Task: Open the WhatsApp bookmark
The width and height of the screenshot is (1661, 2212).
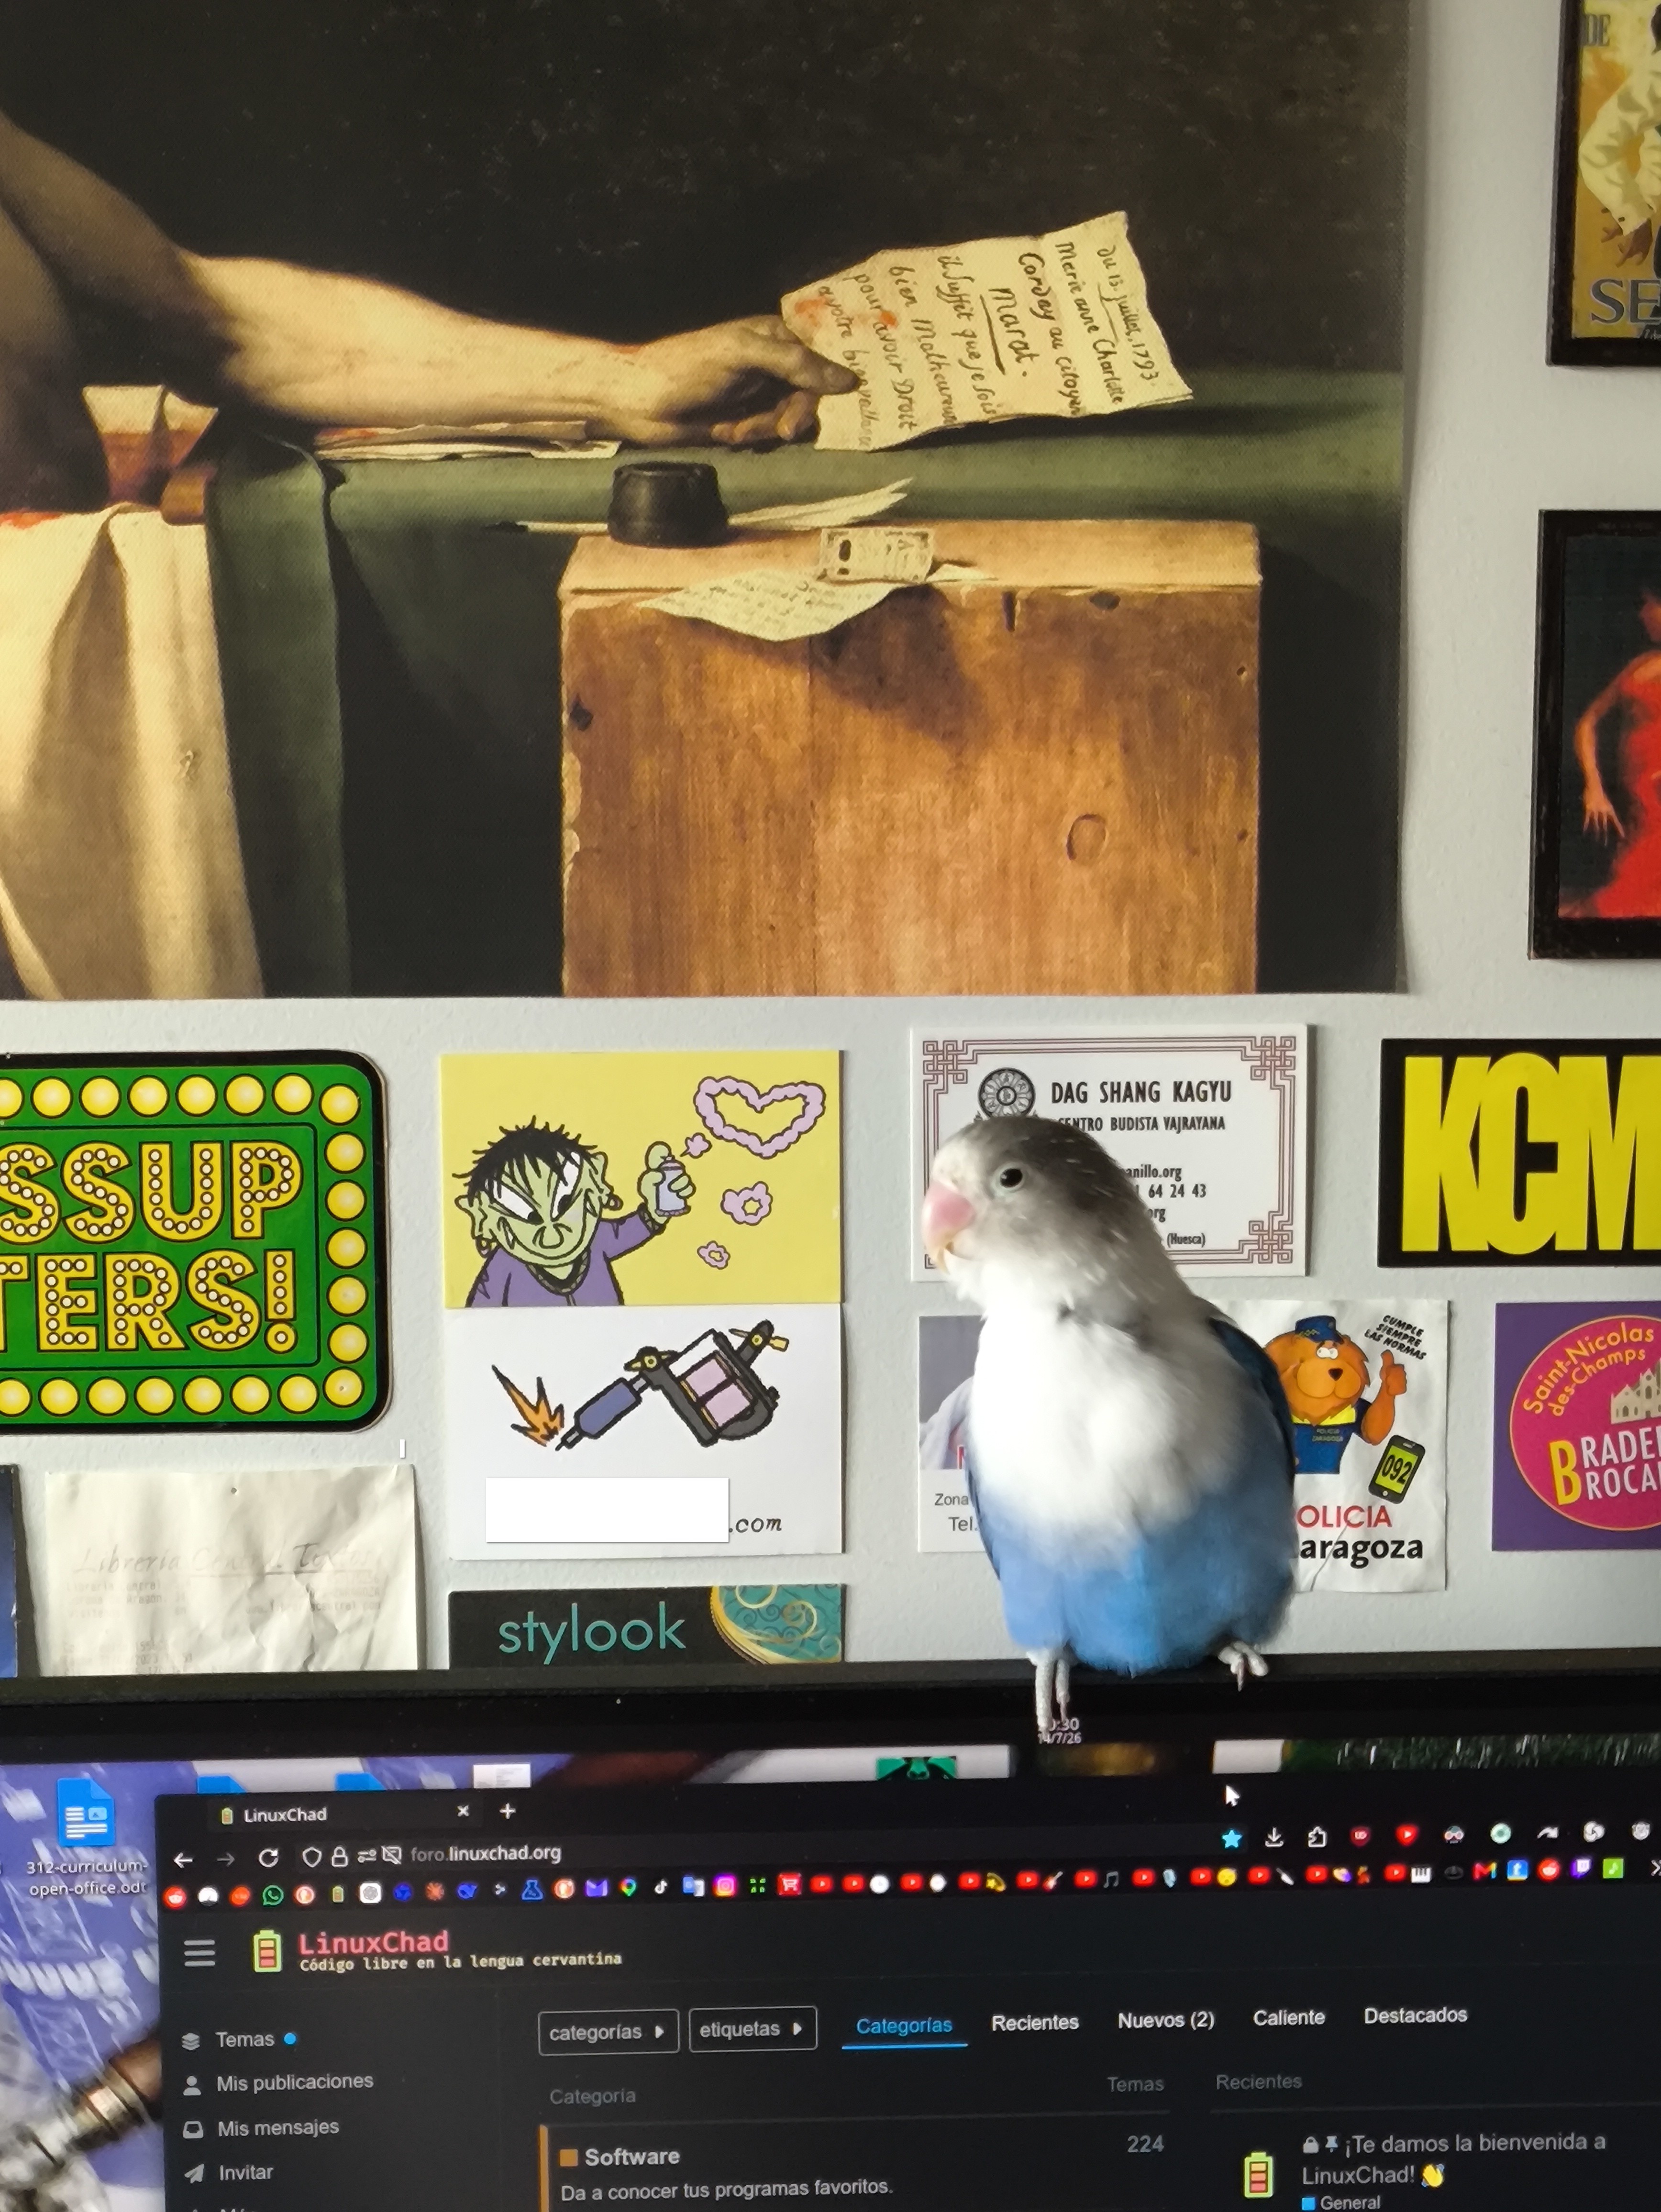Action: (272, 1895)
